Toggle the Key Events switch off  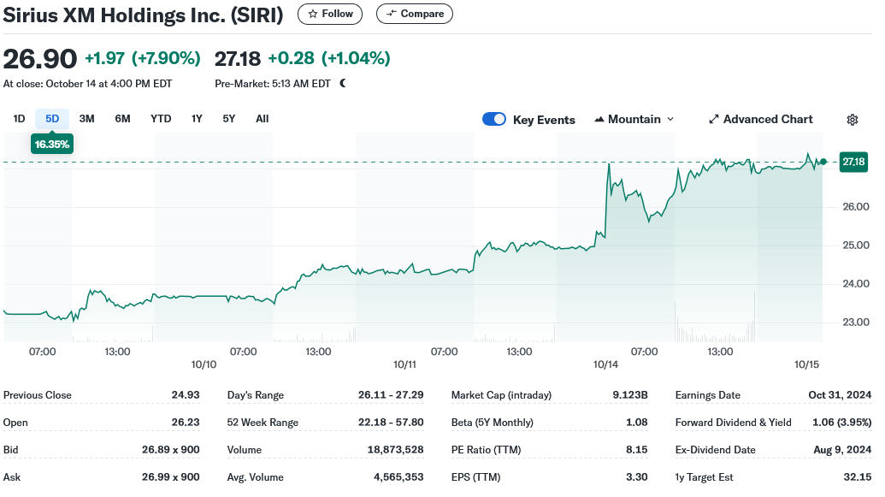(x=494, y=119)
